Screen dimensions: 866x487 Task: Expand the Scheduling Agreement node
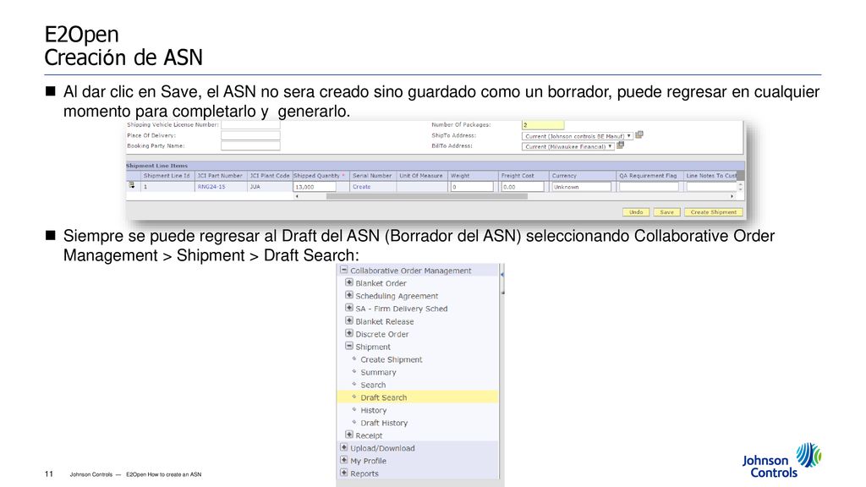click(349, 295)
